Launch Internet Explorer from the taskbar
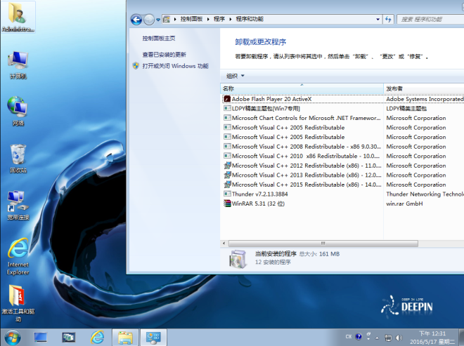The width and height of the screenshot is (464, 346). [97, 337]
